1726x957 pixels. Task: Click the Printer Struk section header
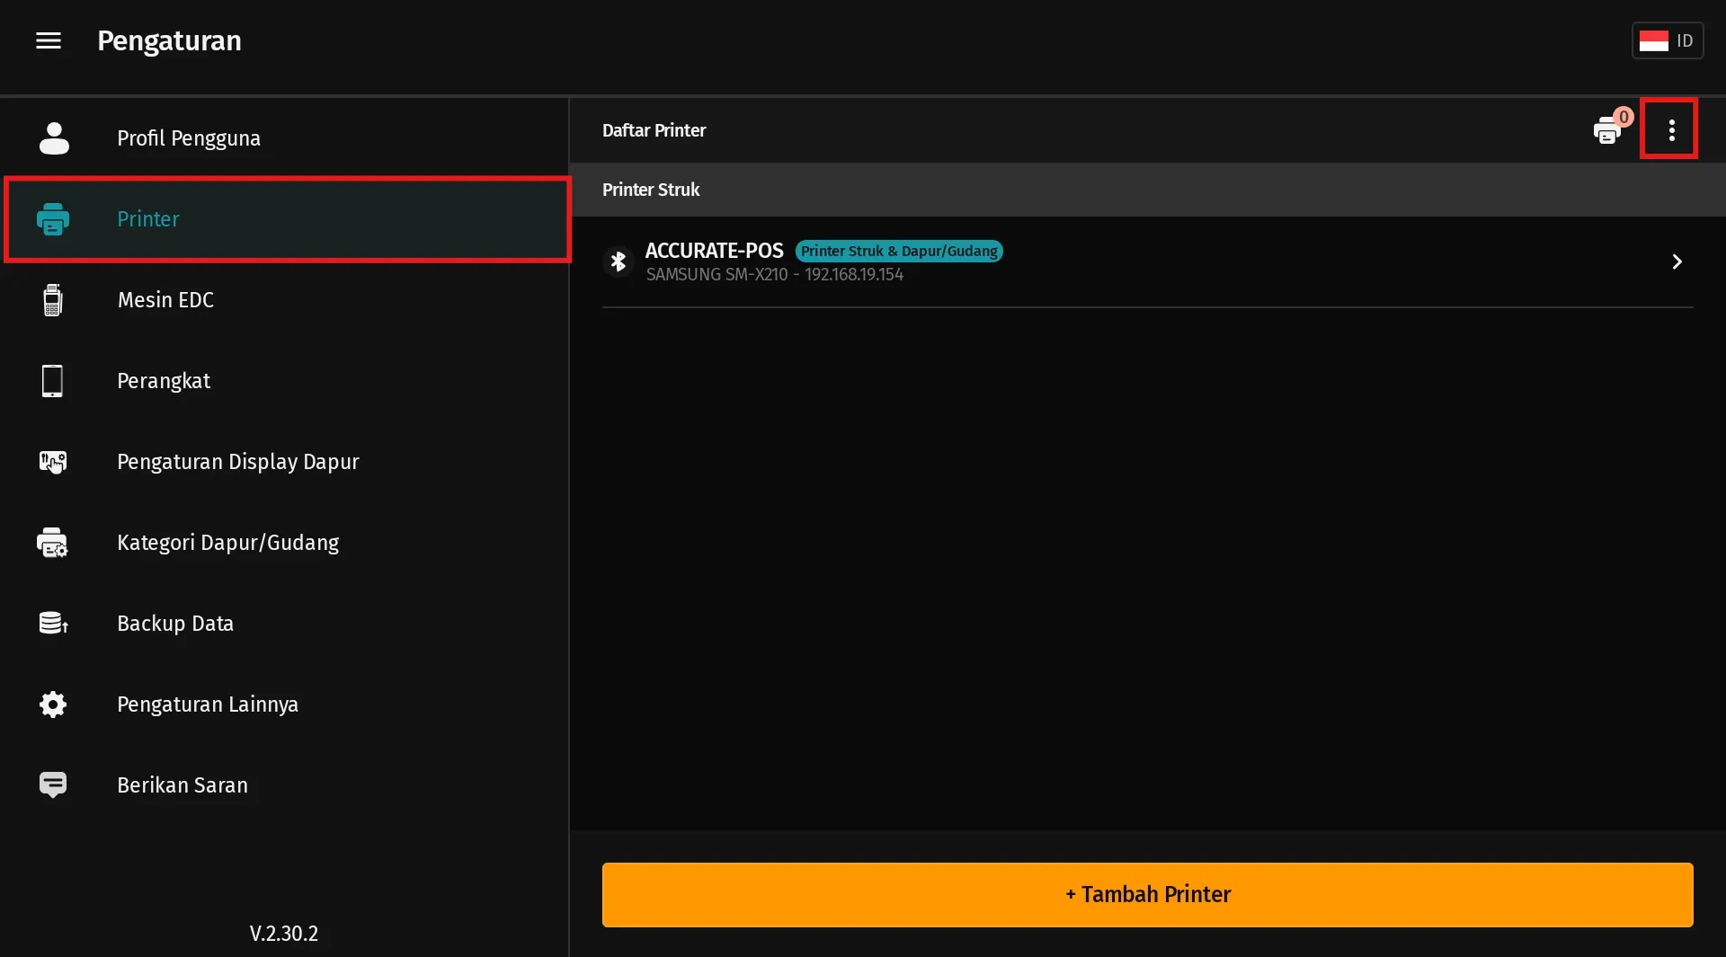coord(651,190)
